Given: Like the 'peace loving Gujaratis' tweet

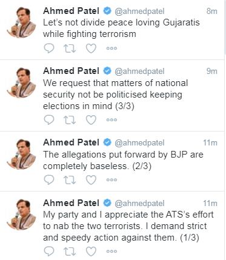Looking at the screenshot, I should pos(91,48).
